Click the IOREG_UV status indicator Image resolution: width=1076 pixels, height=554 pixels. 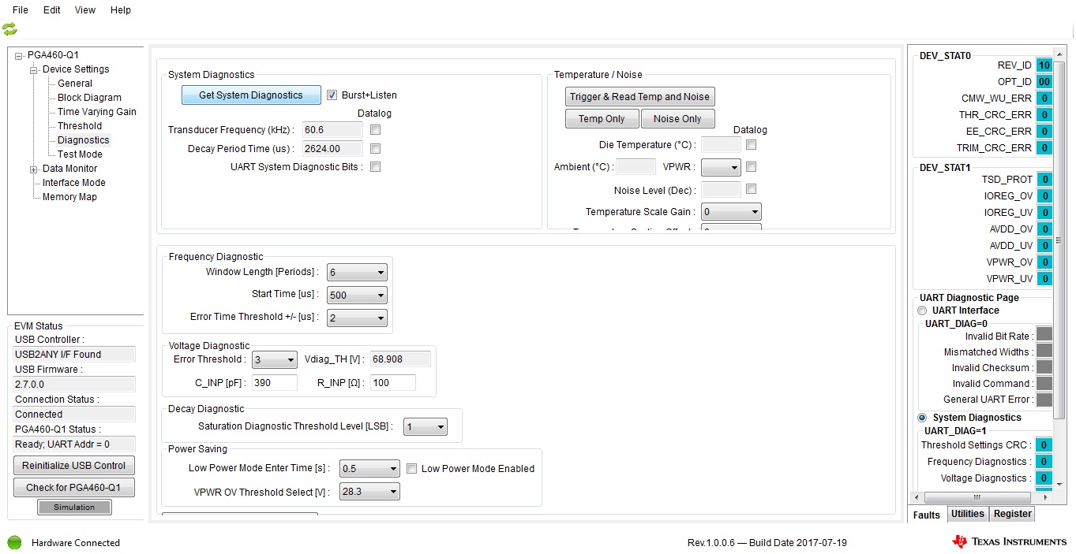point(1044,213)
